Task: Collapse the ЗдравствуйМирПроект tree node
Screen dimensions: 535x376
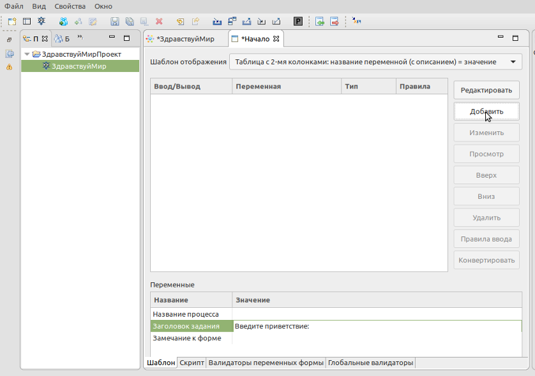Action: 27,54
